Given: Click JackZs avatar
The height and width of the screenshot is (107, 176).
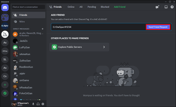Looking at the screenshot, I should pos(15,41).
